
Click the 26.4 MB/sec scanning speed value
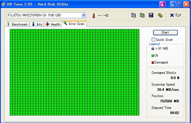(168, 90)
